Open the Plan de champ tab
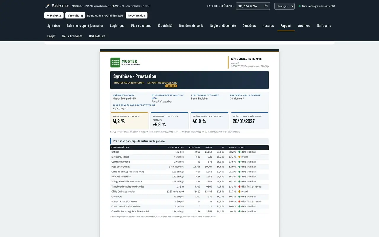This screenshot has height=237, width=379. (x=141, y=26)
